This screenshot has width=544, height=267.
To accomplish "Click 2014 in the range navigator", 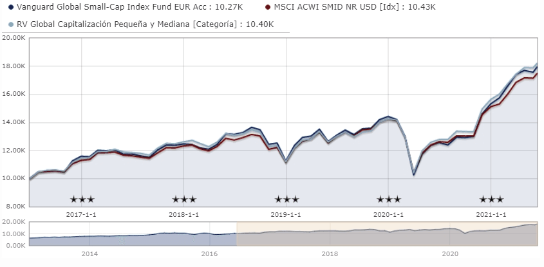I will click(x=89, y=254).
